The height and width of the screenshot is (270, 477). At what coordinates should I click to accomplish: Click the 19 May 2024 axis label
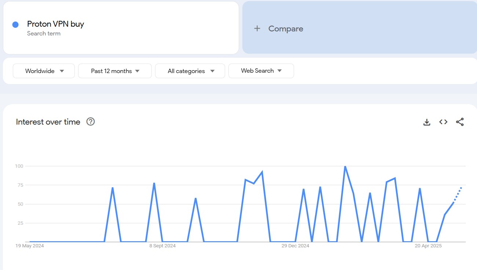coord(29,246)
